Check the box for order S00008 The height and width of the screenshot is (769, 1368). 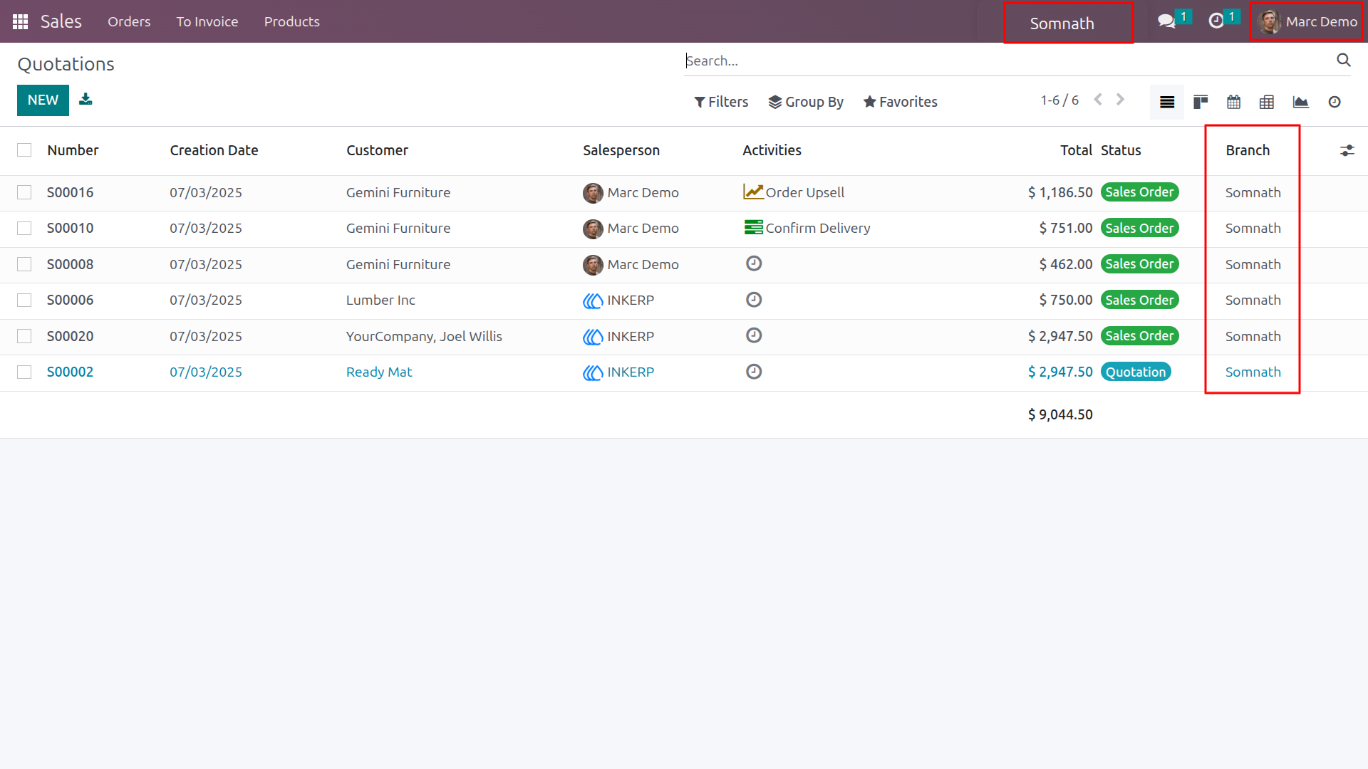[x=24, y=264]
